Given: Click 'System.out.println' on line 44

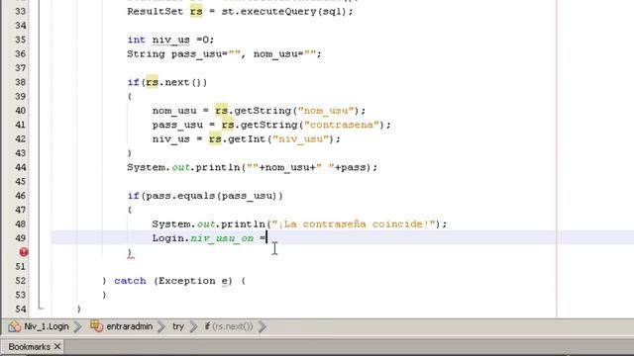Looking at the screenshot, I should click(x=183, y=167).
